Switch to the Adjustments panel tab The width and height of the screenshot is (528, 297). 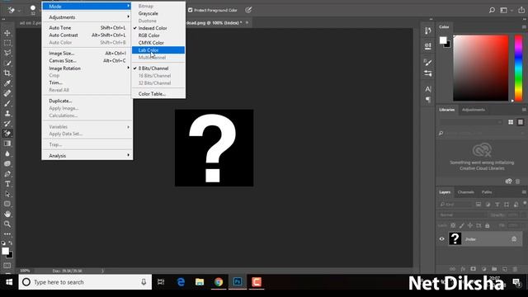point(474,110)
